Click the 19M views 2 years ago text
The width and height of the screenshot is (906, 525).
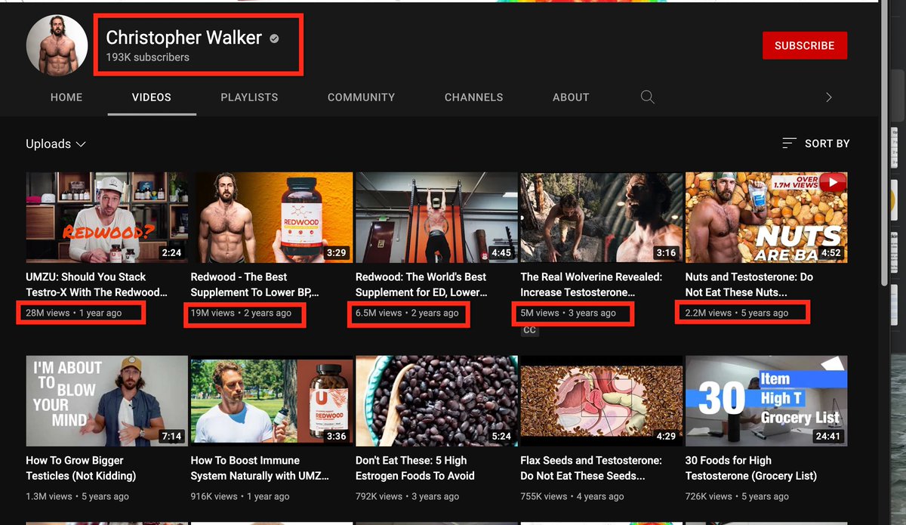[x=241, y=313]
